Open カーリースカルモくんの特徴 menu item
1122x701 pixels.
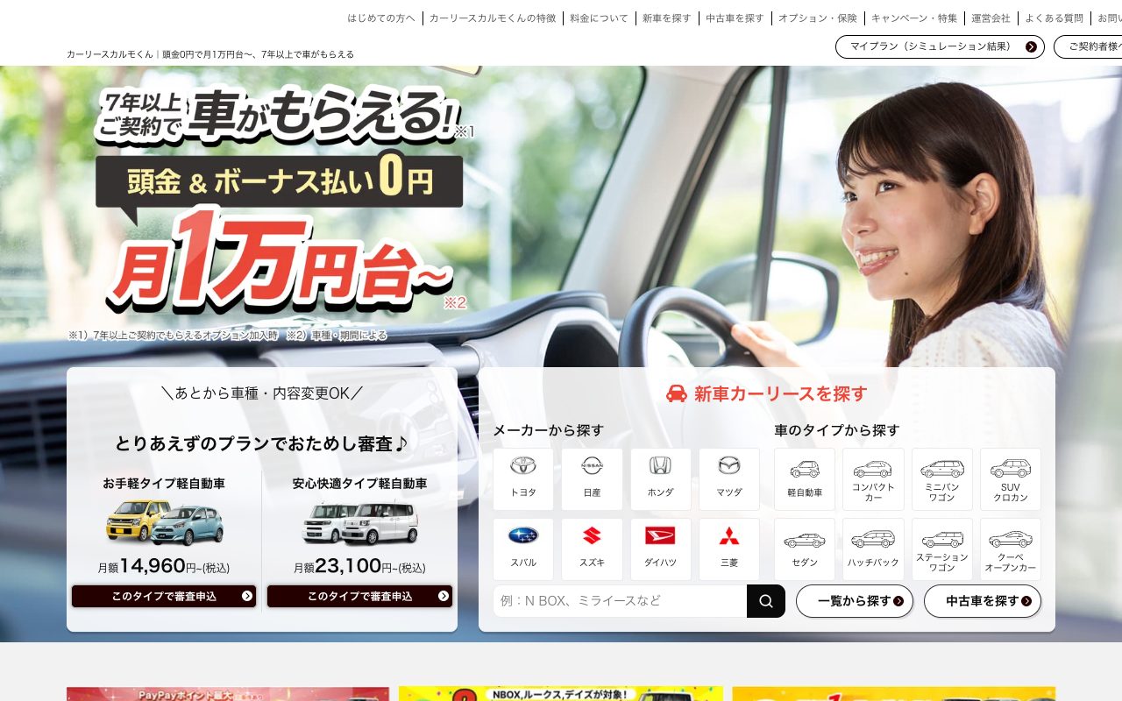click(493, 18)
